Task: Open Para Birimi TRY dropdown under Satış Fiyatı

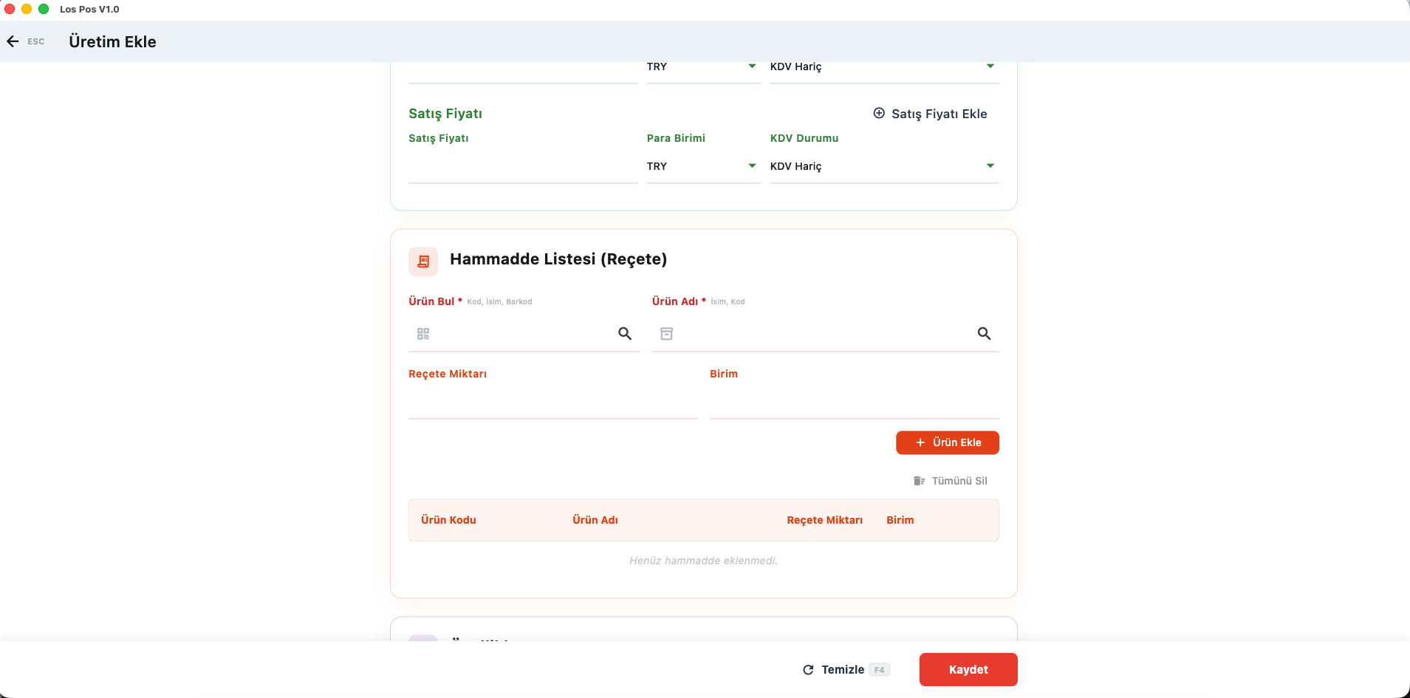Action: 703,166
